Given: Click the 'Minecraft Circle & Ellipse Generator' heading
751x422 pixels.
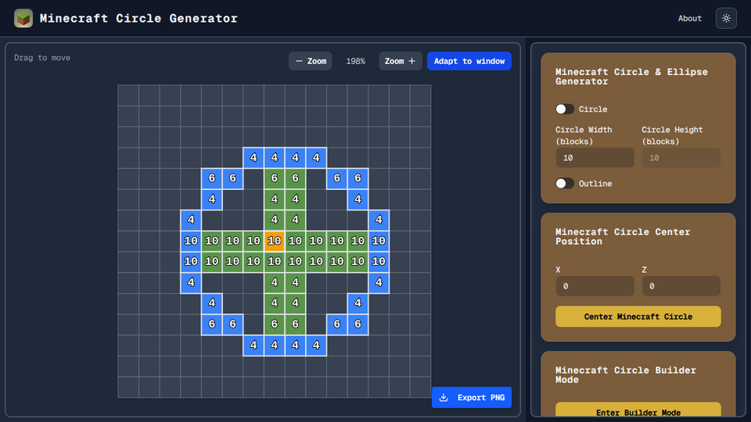Looking at the screenshot, I should tap(631, 77).
